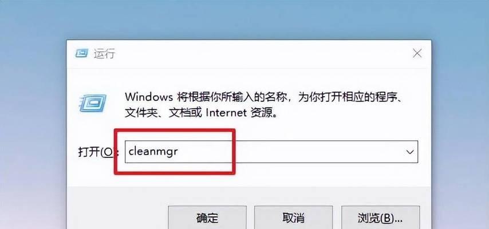Click the blue desktop background above dialog
Screen dimensions: 489x229
(x=244, y=19)
